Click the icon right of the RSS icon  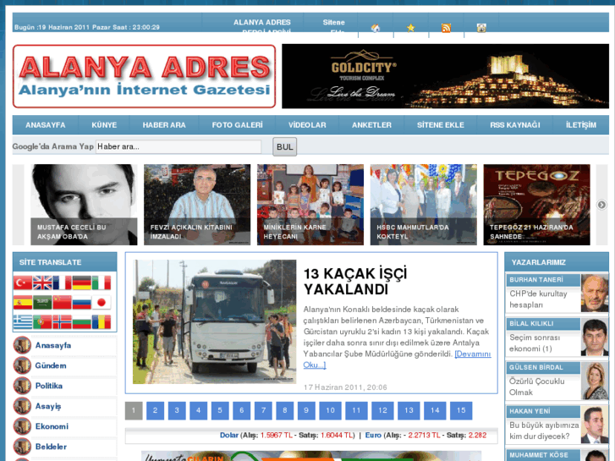(481, 28)
